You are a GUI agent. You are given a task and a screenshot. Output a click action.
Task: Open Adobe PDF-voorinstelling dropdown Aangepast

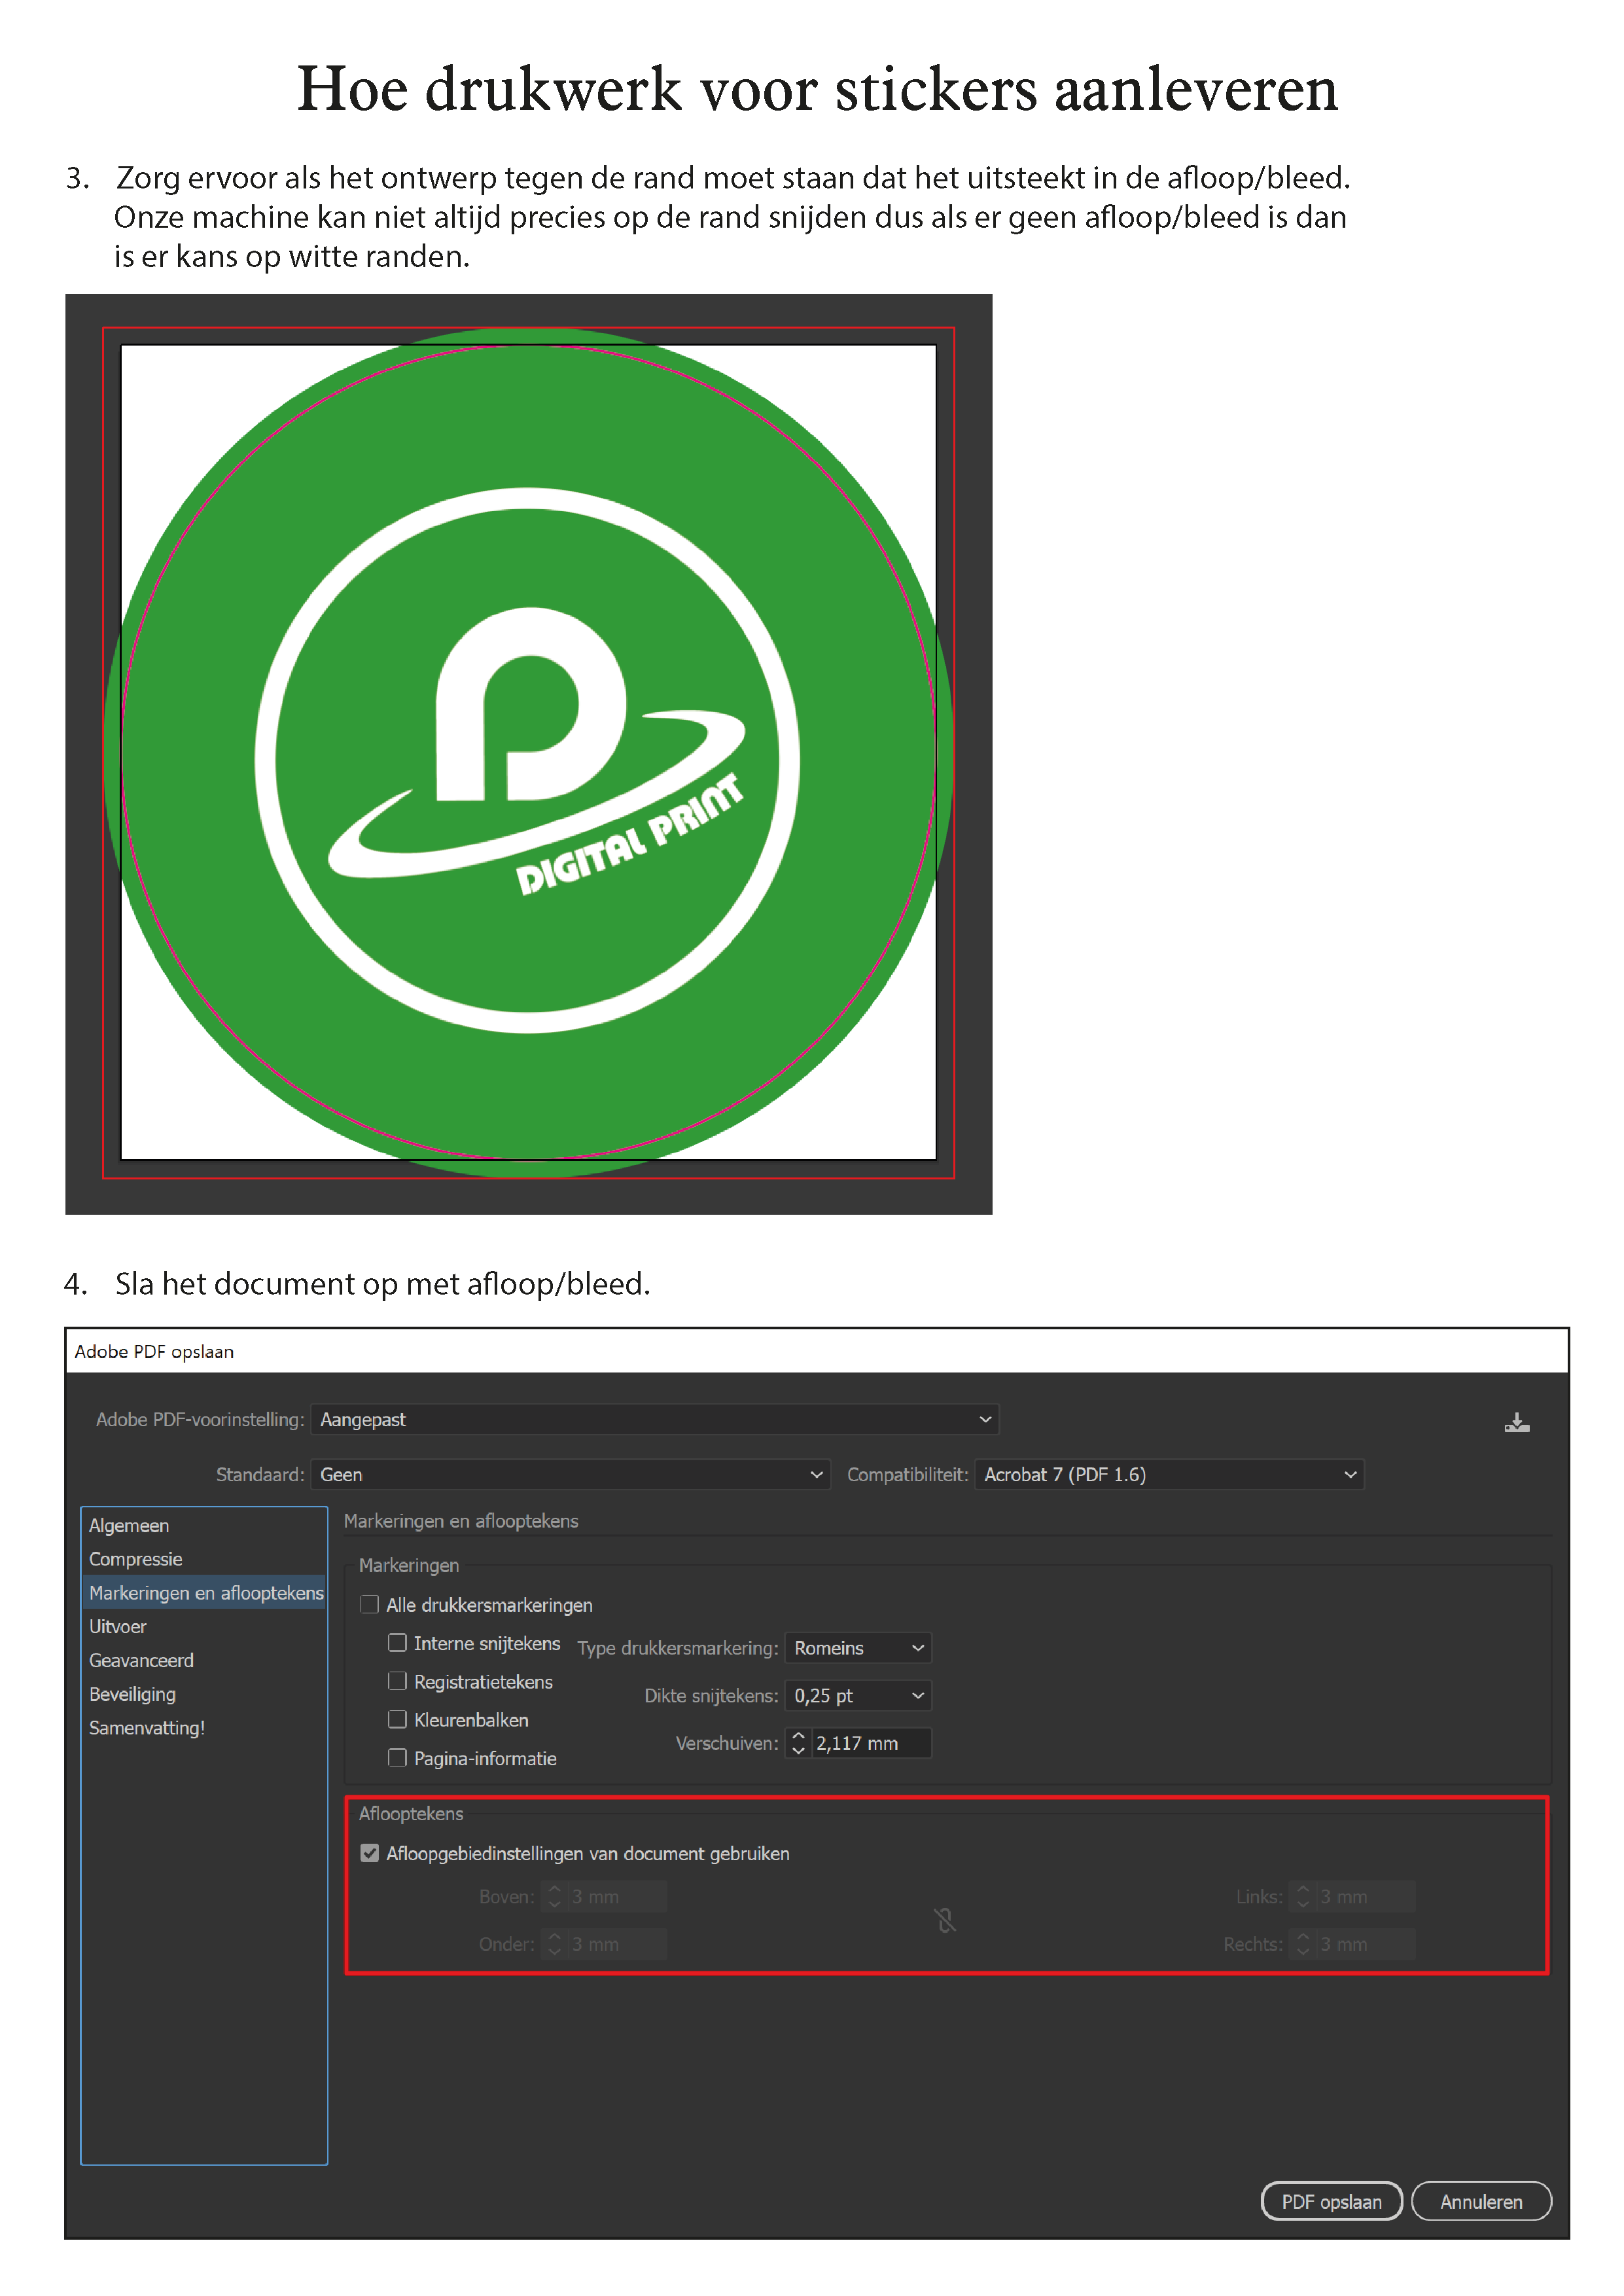(655, 1419)
